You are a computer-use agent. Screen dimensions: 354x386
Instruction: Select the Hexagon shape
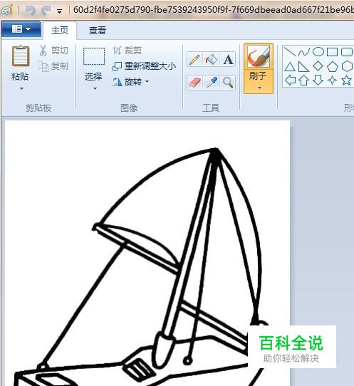[x=347, y=66]
